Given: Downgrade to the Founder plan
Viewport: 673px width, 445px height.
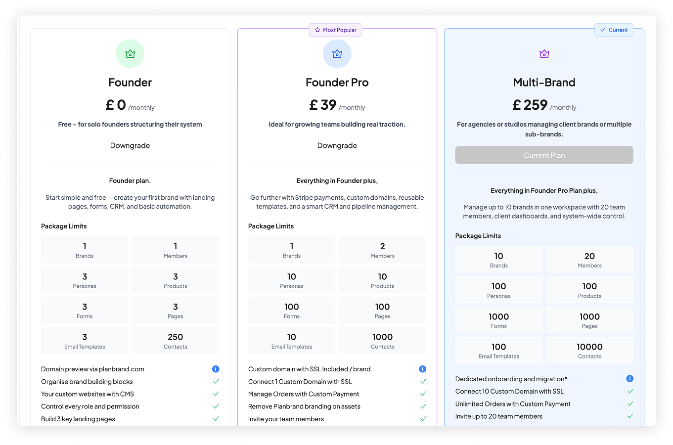Looking at the screenshot, I should 130,145.
